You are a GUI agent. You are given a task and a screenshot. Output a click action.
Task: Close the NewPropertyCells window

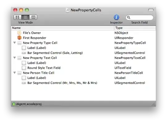(15, 10)
